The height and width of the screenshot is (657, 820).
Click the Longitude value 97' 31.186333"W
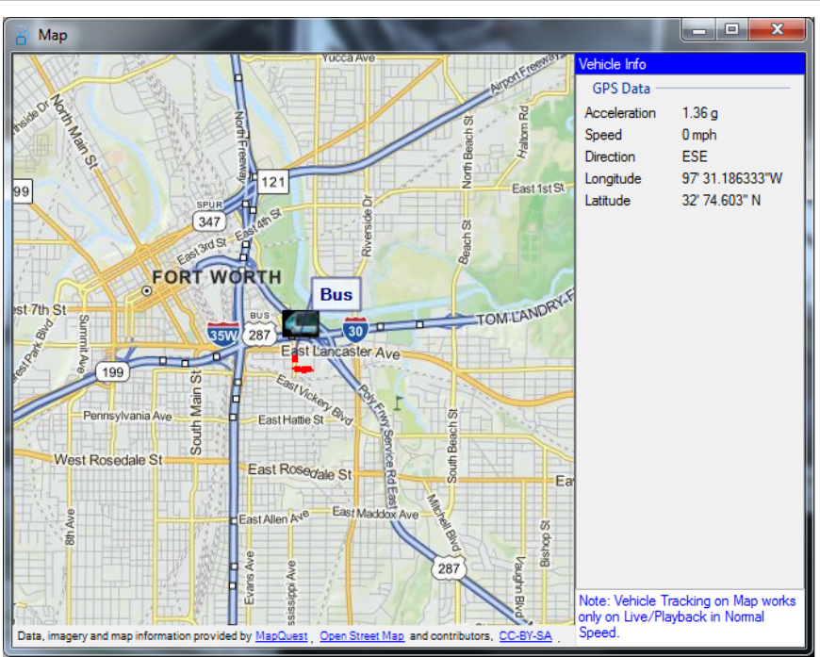point(731,179)
